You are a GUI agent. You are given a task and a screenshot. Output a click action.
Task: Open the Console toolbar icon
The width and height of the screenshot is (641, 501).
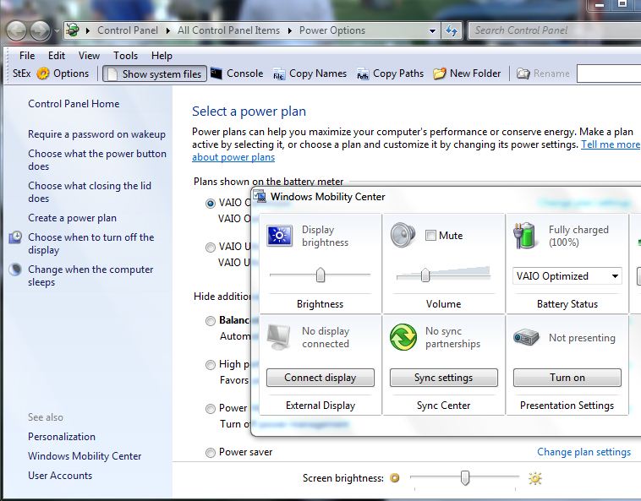[x=216, y=74]
